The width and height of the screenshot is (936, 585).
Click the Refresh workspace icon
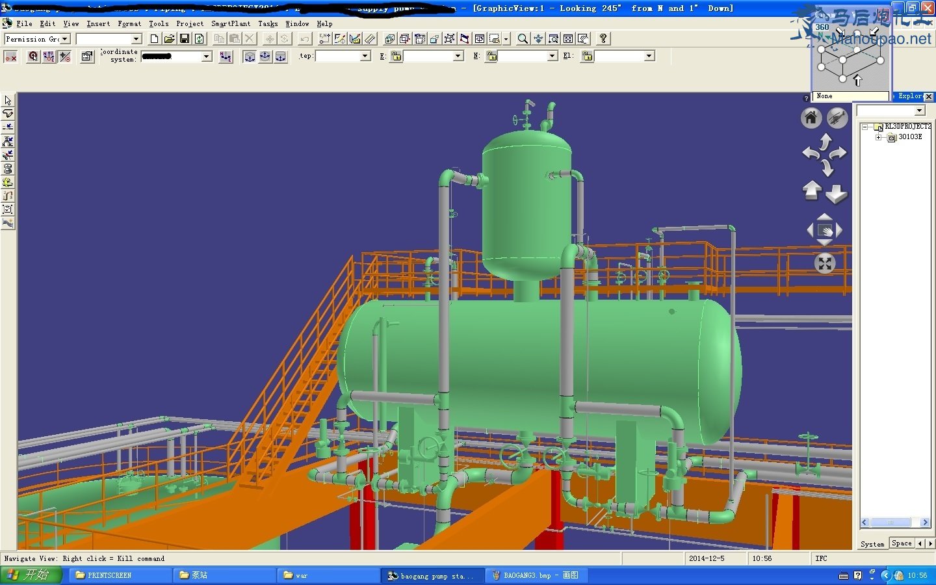tap(199, 39)
